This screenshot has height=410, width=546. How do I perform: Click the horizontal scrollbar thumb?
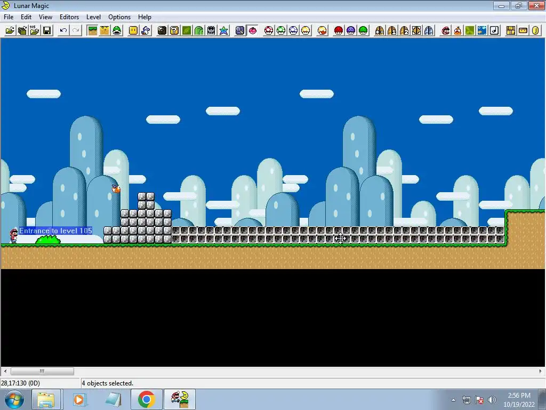tap(42, 372)
